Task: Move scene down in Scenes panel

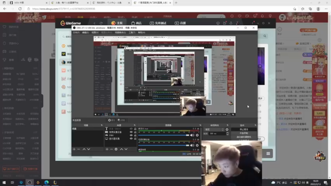Action: point(89,149)
